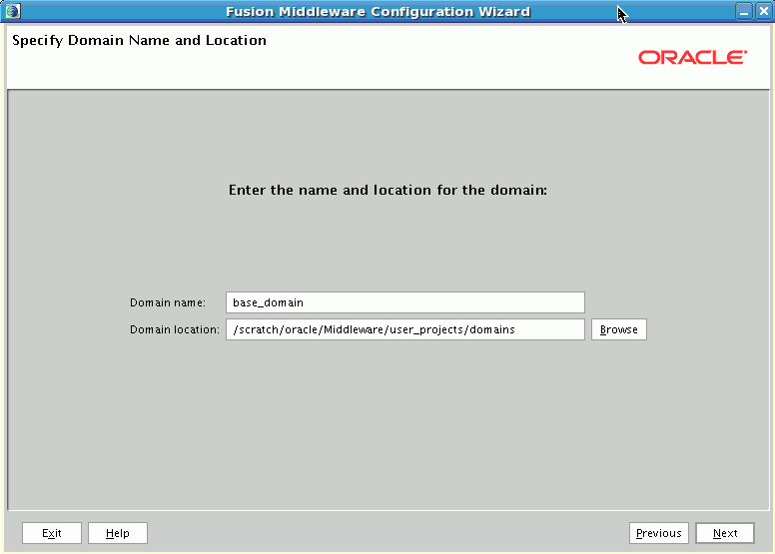This screenshot has width=775, height=554.
Task: Open the Help button
Action: click(118, 533)
